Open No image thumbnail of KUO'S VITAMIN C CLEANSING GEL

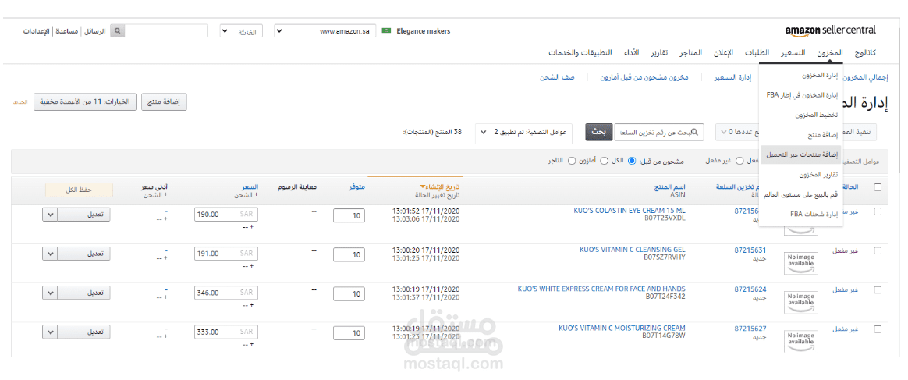[801, 263]
